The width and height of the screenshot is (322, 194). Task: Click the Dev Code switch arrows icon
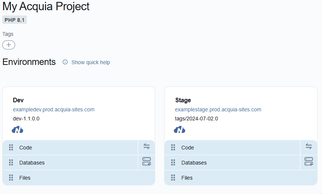click(x=146, y=146)
